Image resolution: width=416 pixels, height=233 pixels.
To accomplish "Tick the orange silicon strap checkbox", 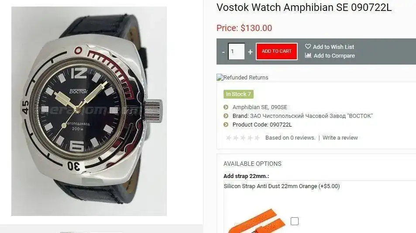I will coord(295,221).
